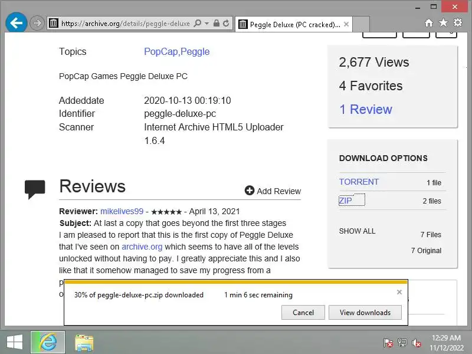Open the Action Center flag tray icon
Viewport: 472px width, 354px height.
click(x=388, y=343)
